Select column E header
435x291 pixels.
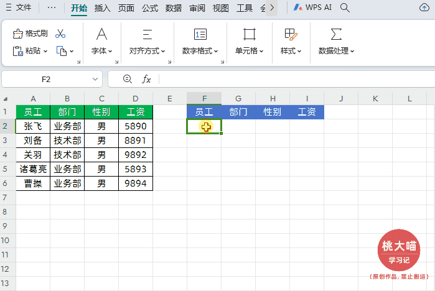(170, 98)
